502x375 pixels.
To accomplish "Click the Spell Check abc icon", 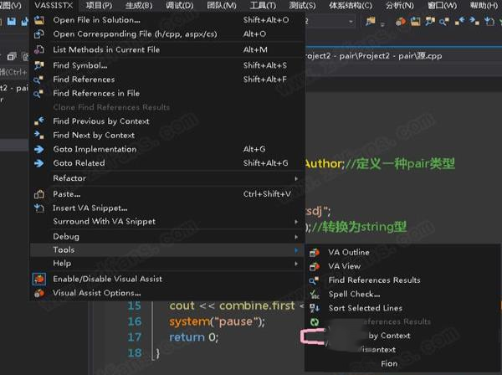I will [314, 294].
